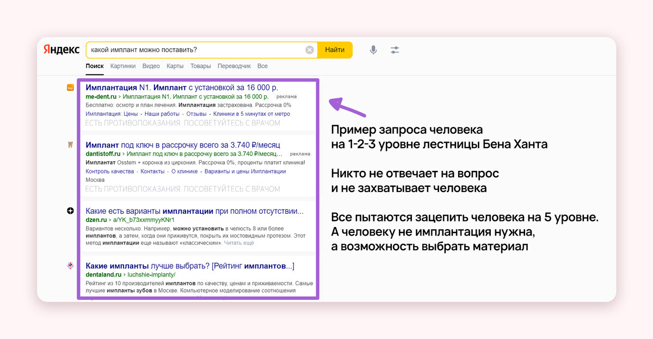Click the dzen.ru favicon
The image size is (653, 339).
pyautogui.click(x=70, y=211)
